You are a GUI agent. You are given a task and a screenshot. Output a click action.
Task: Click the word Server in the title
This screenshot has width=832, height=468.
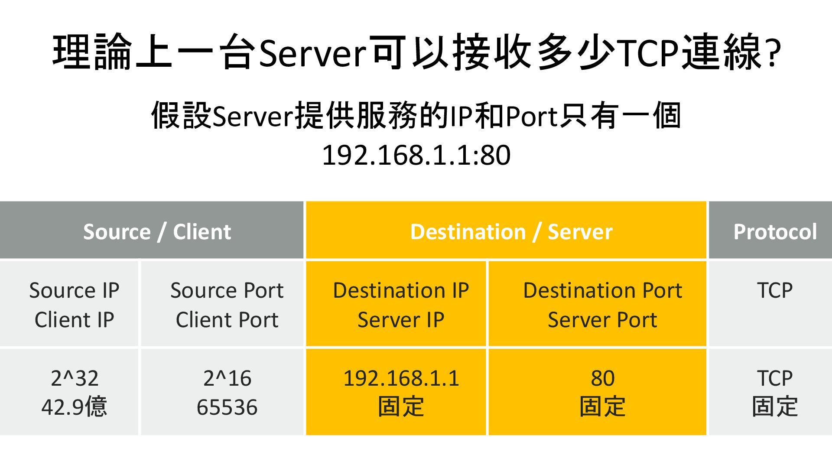pyautogui.click(x=314, y=53)
